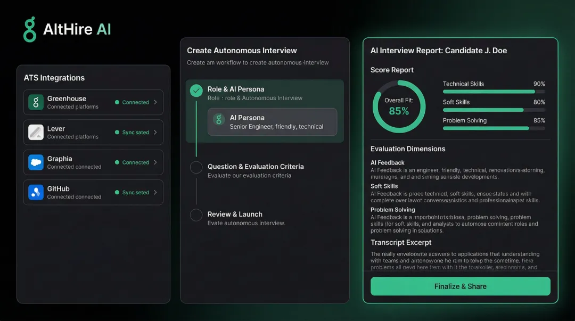Image resolution: width=575 pixels, height=321 pixels.
Task: Select the Evaluation Dimensions section heading
Action: pyautogui.click(x=408, y=149)
